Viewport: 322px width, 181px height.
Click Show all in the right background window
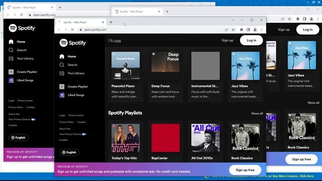point(313,103)
